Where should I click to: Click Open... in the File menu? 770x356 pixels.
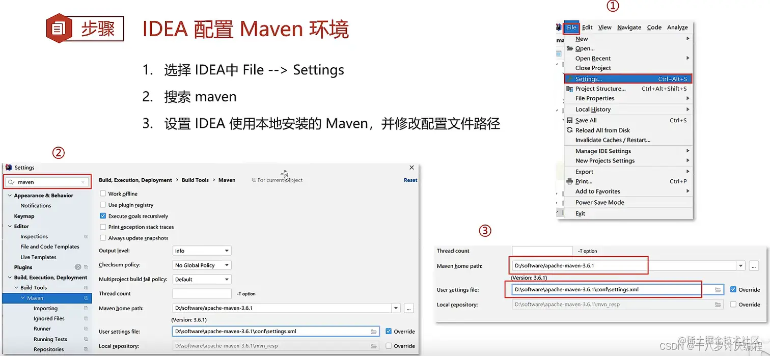coord(628,48)
